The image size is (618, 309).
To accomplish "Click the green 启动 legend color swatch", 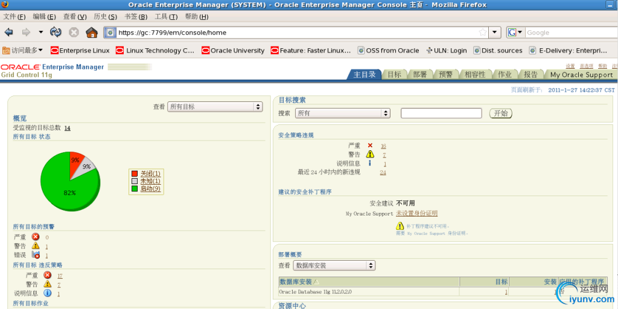I will pyautogui.click(x=135, y=188).
